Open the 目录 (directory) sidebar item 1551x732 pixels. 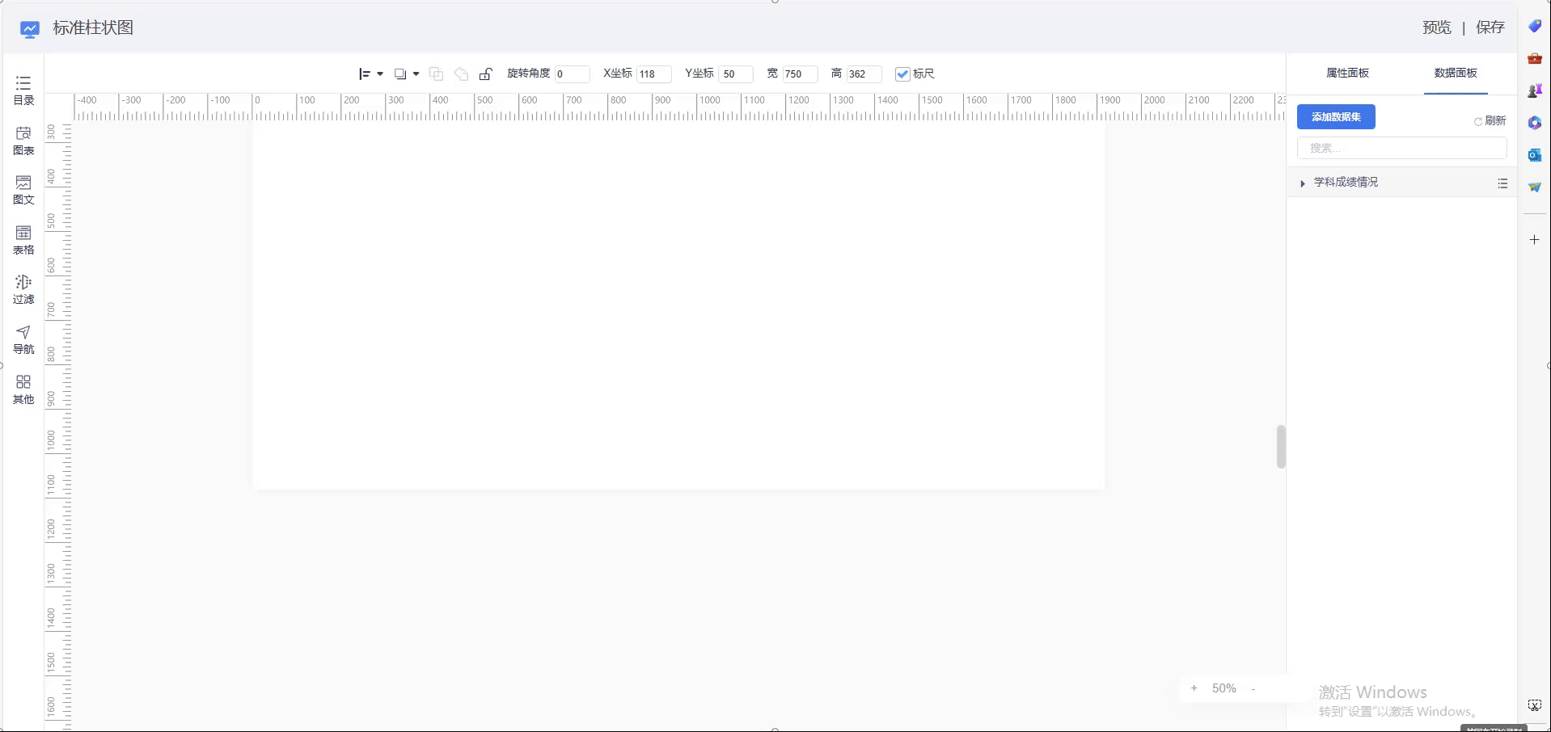coord(23,90)
